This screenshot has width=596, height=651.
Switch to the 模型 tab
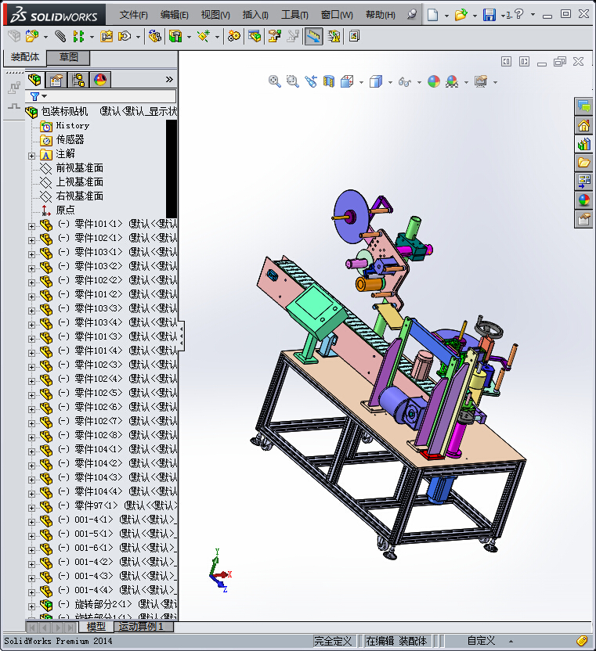96,627
